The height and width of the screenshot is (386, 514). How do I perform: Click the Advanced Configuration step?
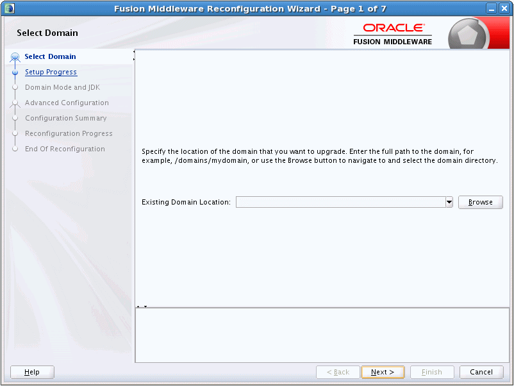pyautogui.click(x=67, y=103)
